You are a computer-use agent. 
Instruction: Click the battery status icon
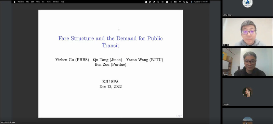tap(175, 2)
